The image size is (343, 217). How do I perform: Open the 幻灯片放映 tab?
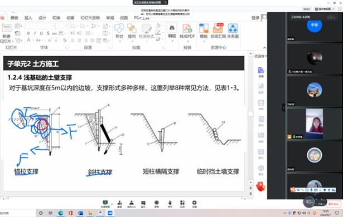pos(90,18)
